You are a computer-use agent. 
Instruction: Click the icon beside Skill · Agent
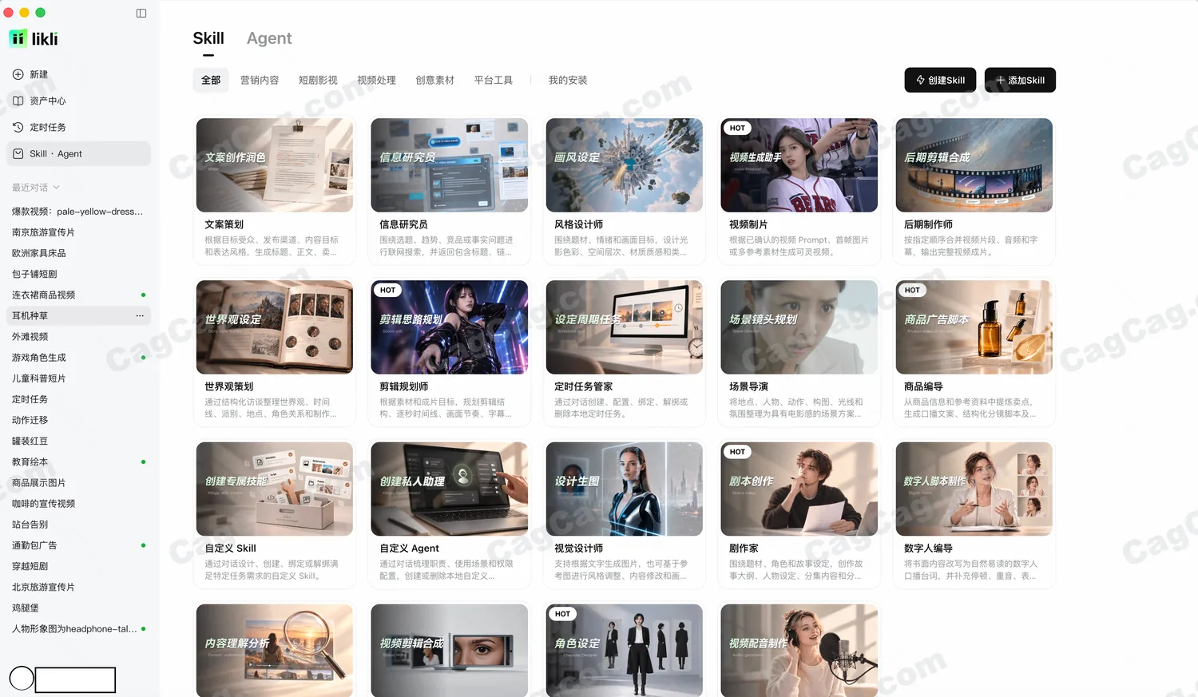[18, 153]
